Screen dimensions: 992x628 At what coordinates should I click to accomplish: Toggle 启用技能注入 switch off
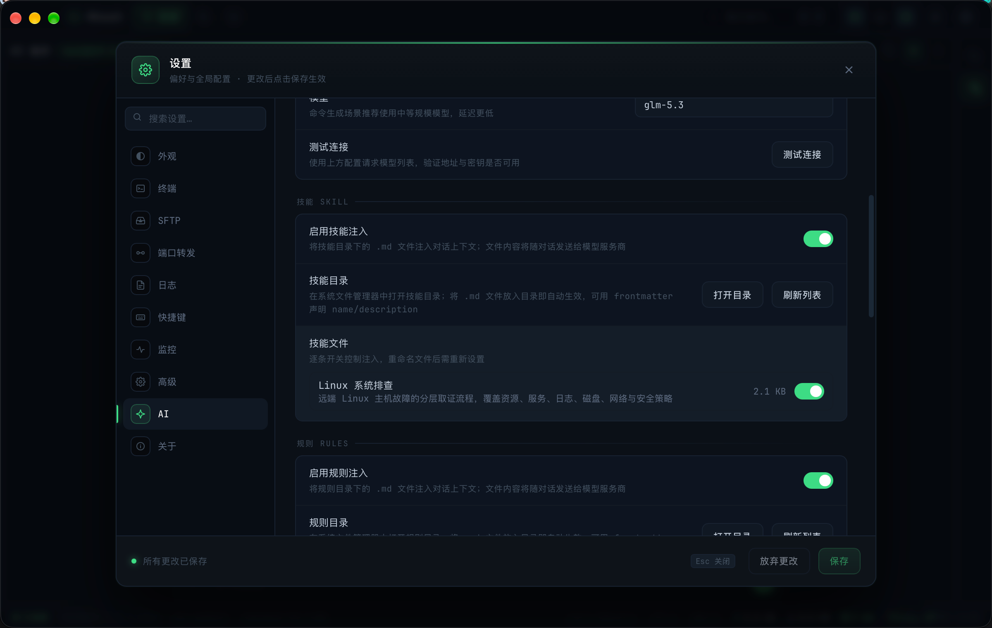pos(818,239)
